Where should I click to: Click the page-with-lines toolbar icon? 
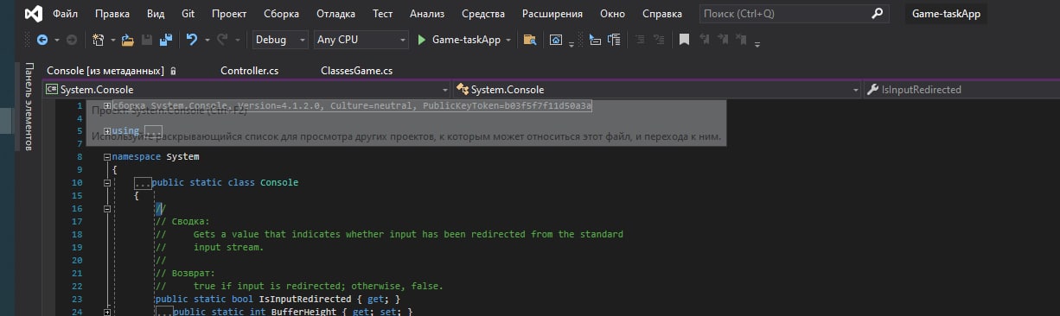(x=615, y=40)
